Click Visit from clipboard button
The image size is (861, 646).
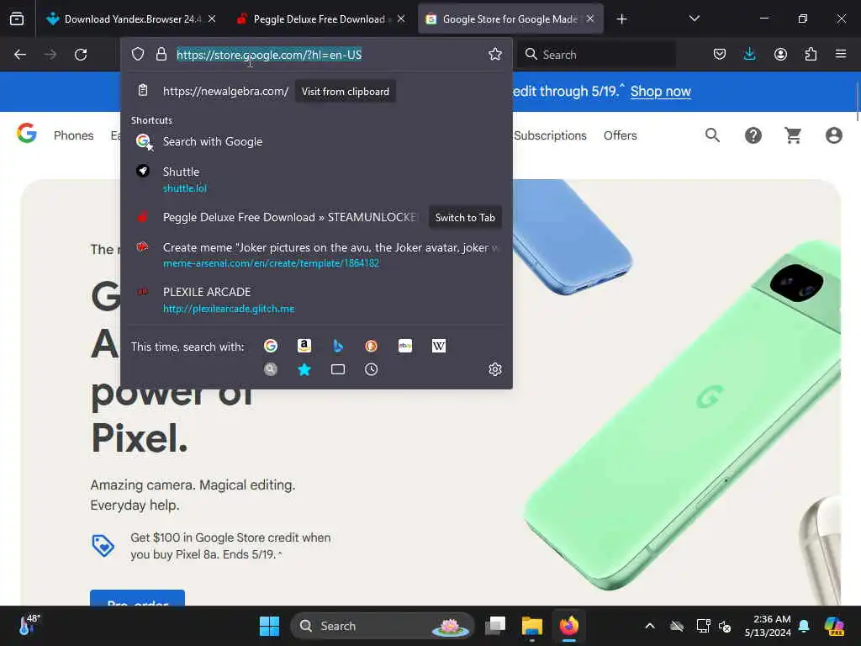(x=346, y=92)
